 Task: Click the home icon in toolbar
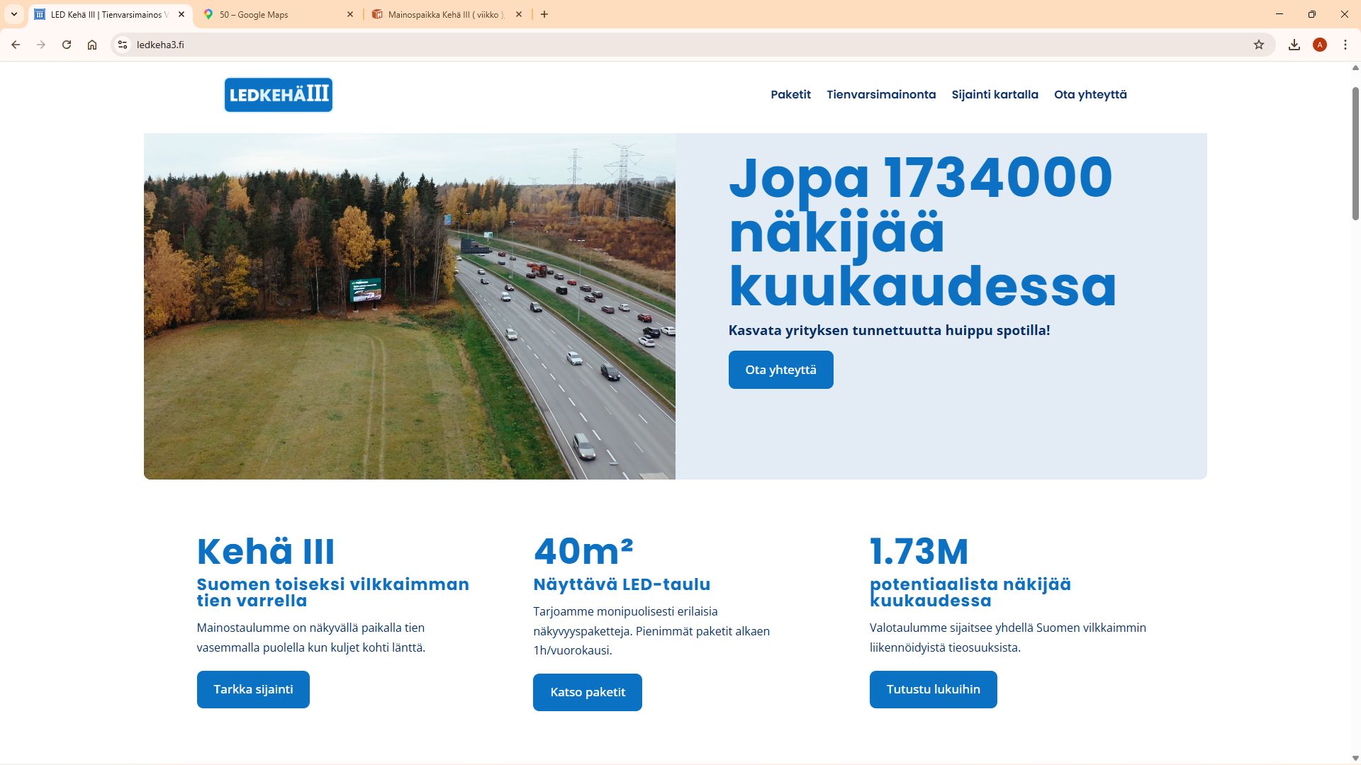point(92,45)
